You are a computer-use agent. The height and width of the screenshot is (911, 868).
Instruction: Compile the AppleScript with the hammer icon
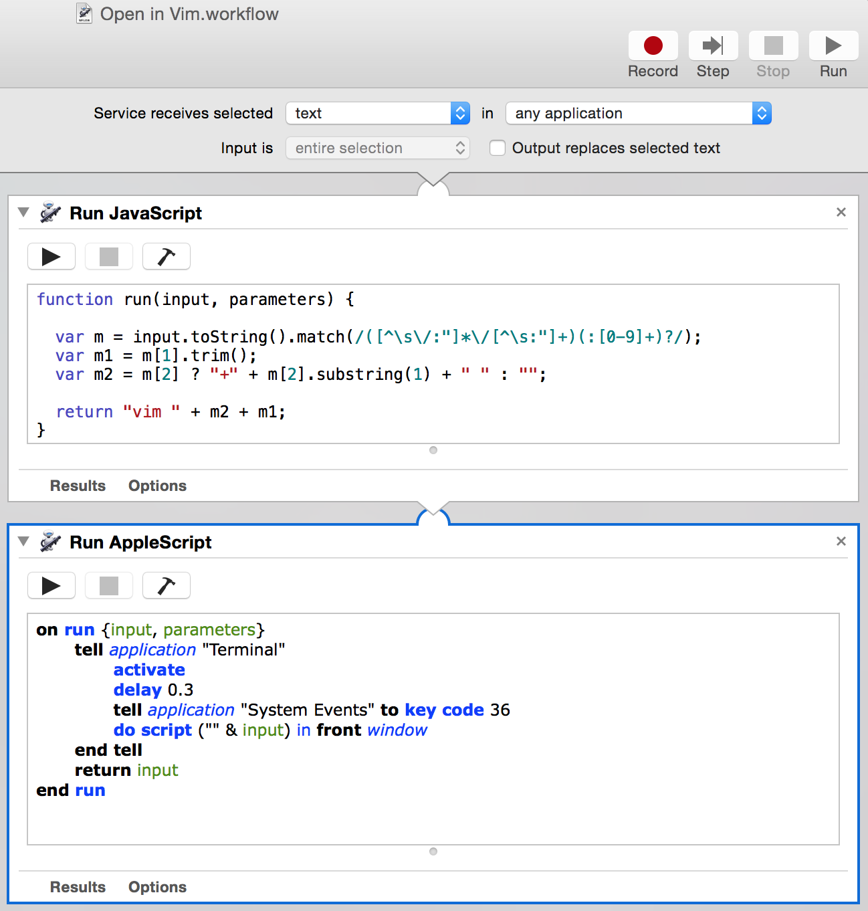[166, 586]
